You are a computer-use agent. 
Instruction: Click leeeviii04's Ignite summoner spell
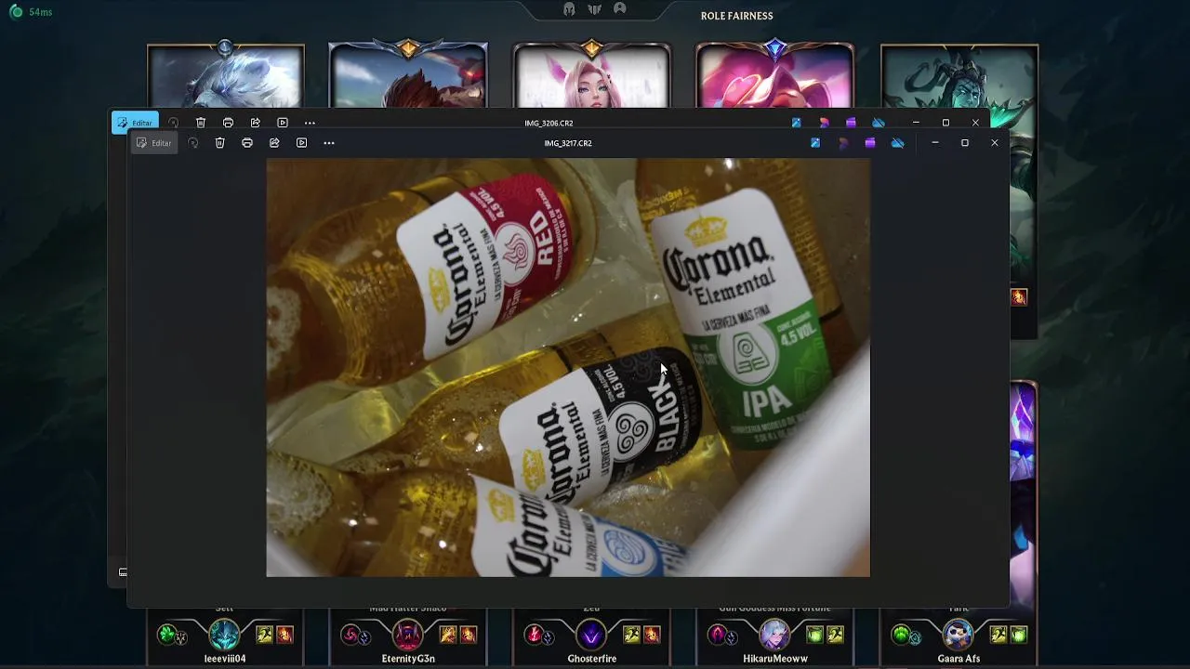(284, 635)
